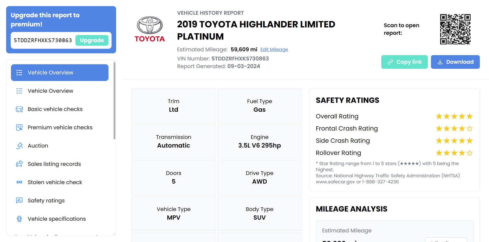This screenshot has height=242, width=489.
Task: Click the Vehicle specifications icon
Action: (19, 219)
